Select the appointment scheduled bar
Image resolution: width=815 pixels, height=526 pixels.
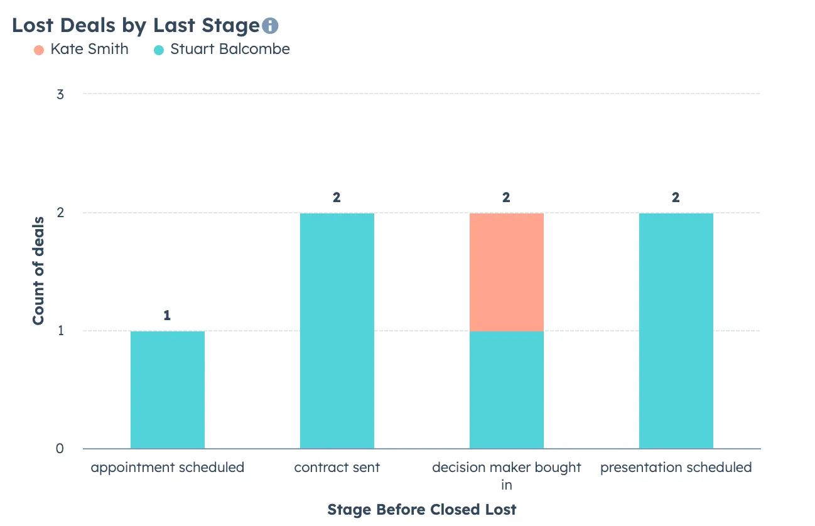pos(168,390)
